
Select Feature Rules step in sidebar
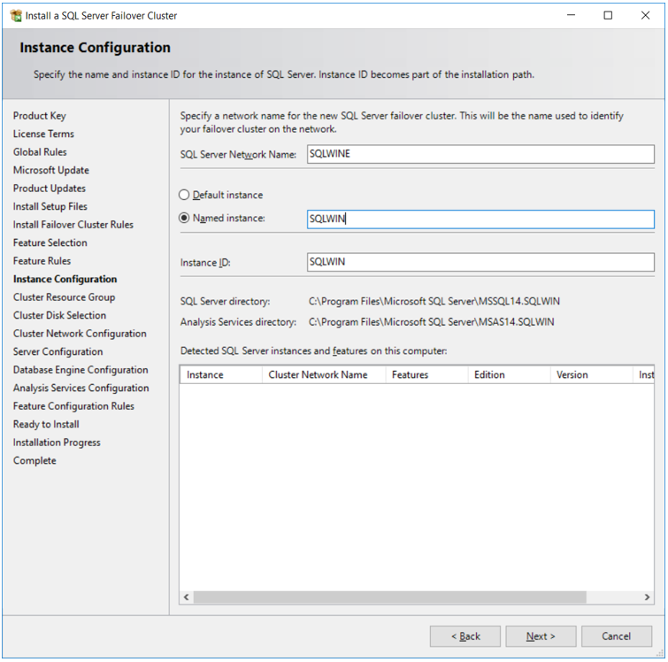click(x=42, y=261)
